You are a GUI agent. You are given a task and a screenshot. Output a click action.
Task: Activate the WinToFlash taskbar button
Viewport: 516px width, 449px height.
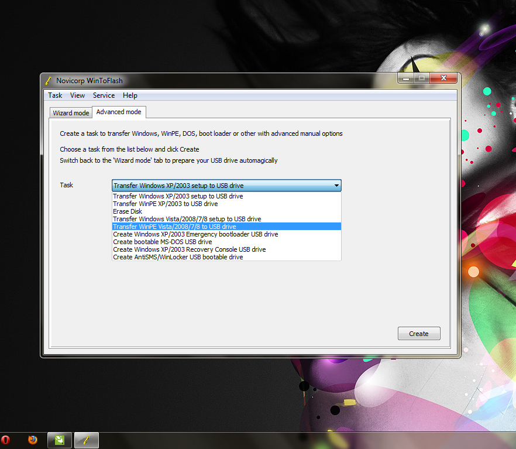tap(87, 440)
